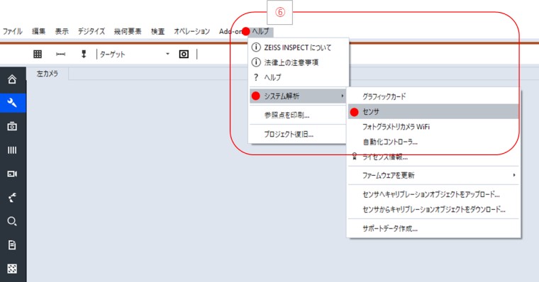Open the magnifier inspection icon in sidebar
This screenshot has height=282, width=539.
pyautogui.click(x=12, y=221)
